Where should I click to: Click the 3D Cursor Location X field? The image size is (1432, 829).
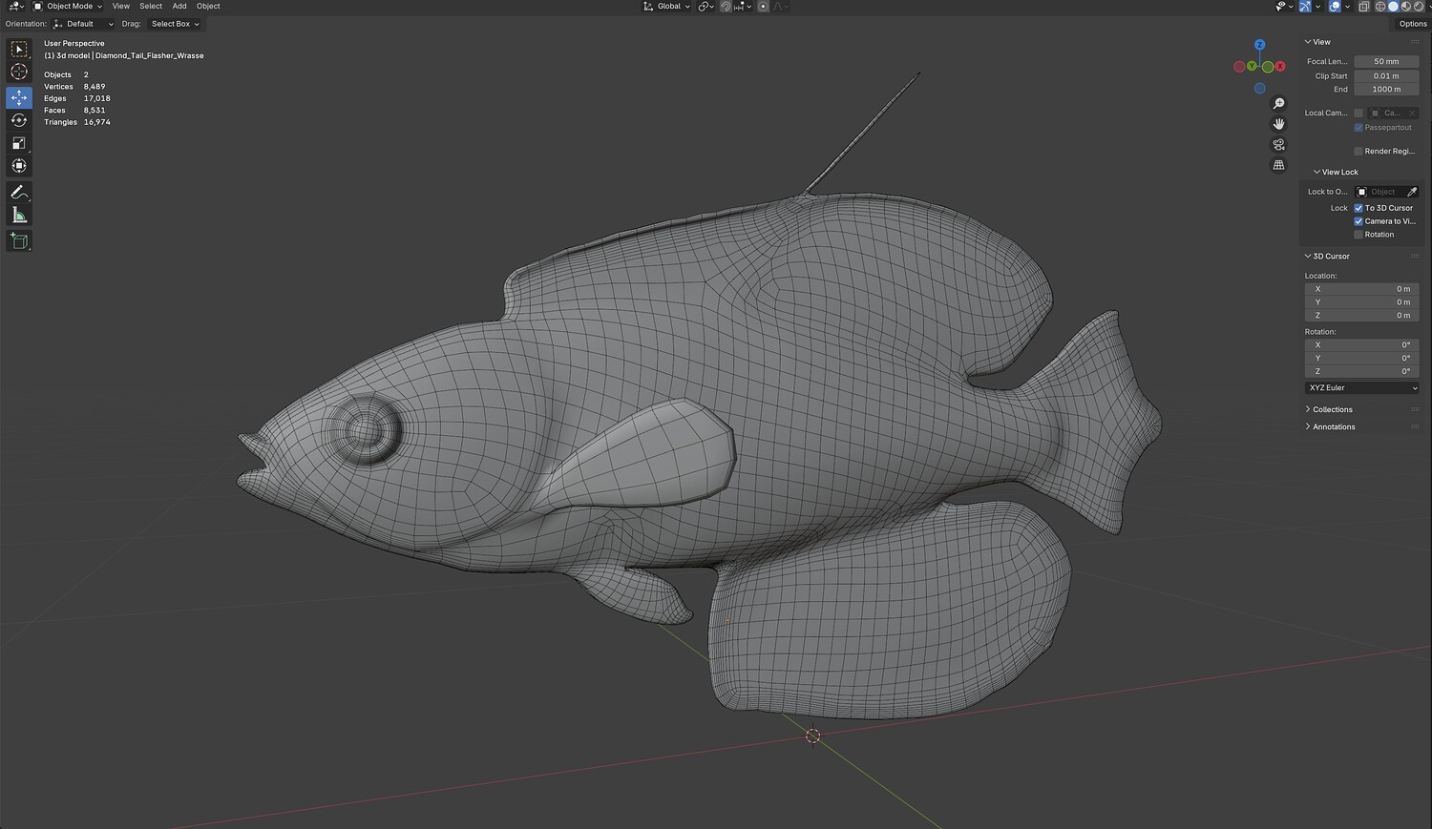(x=1361, y=289)
